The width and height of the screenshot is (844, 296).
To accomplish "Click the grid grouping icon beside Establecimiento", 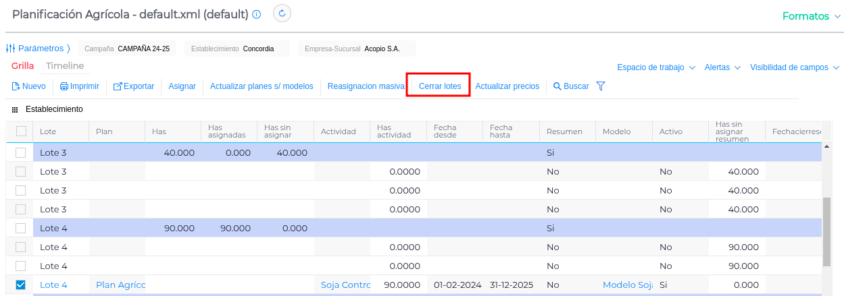I will [x=15, y=109].
